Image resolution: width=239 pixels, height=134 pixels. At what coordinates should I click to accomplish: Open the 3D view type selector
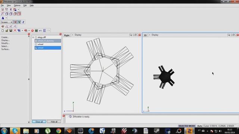coord(145,35)
